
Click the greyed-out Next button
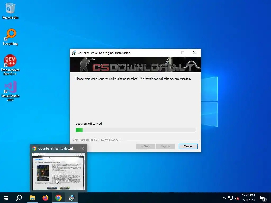click(x=165, y=146)
